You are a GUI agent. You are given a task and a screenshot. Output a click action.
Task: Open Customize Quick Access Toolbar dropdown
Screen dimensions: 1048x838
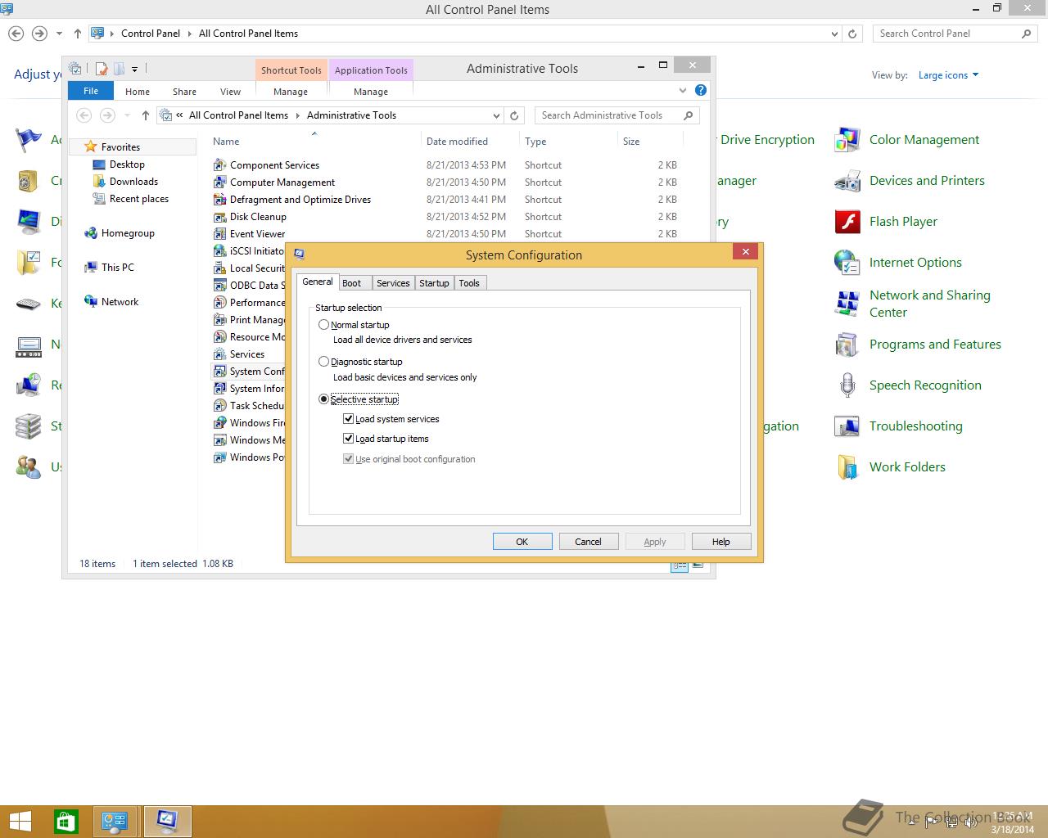click(134, 69)
